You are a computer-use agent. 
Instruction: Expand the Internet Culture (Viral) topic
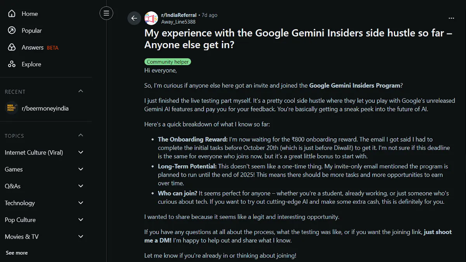point(80,152)
